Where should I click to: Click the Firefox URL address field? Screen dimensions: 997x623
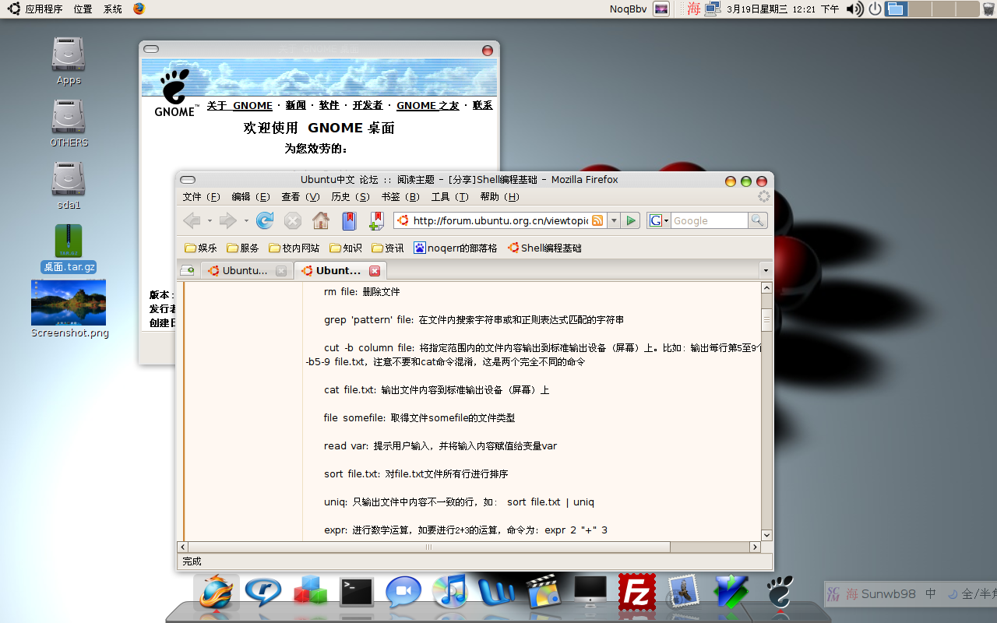point(499,221)
